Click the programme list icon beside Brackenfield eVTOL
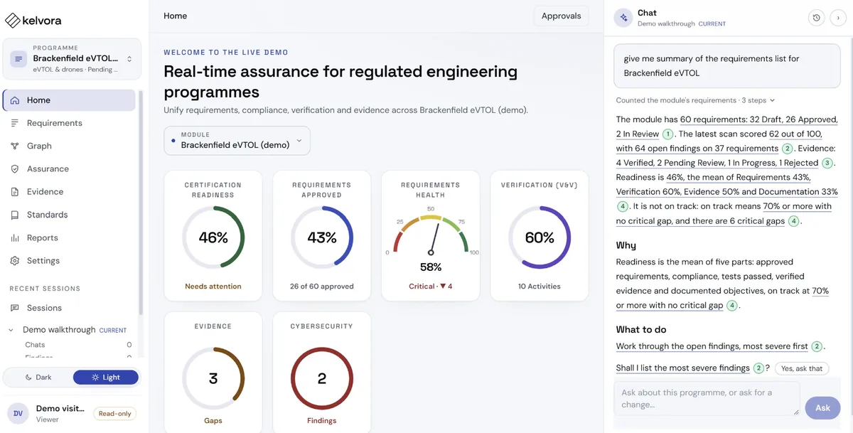Image resolution: width=853 pixels, height=433 pixels. click(18, 58)
